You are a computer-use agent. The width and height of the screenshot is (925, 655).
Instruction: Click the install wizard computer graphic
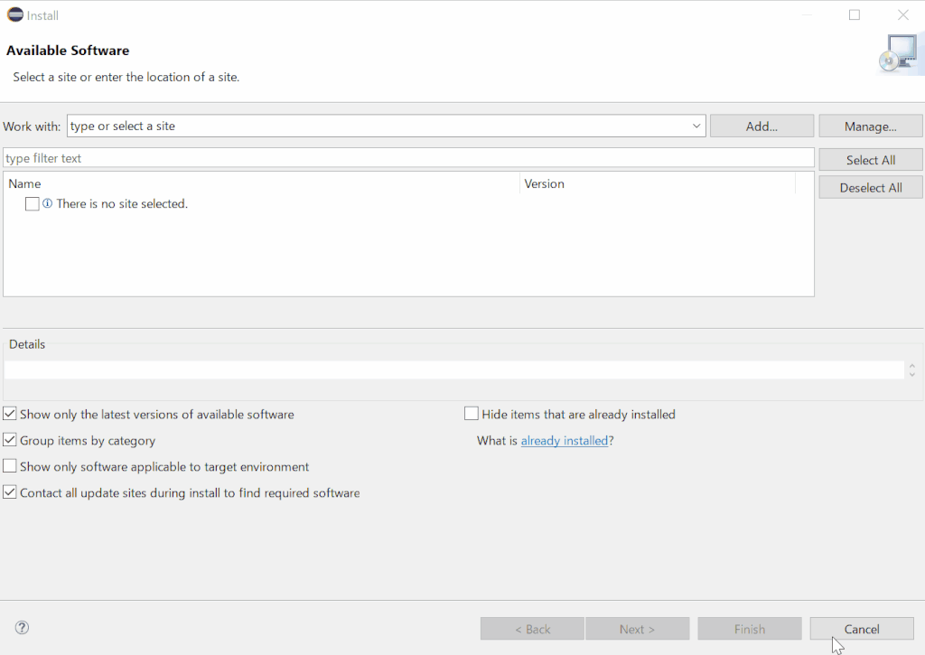coord(899,53)
